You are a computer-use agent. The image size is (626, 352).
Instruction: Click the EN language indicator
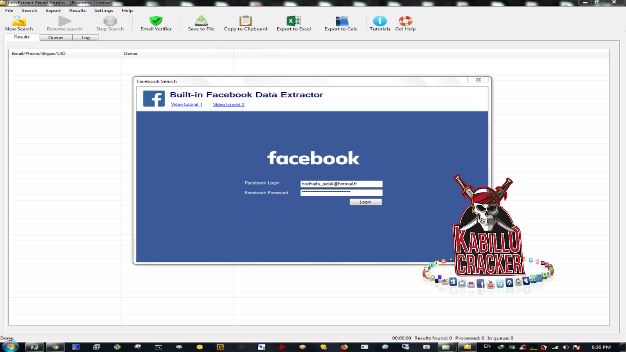(487, 347)
